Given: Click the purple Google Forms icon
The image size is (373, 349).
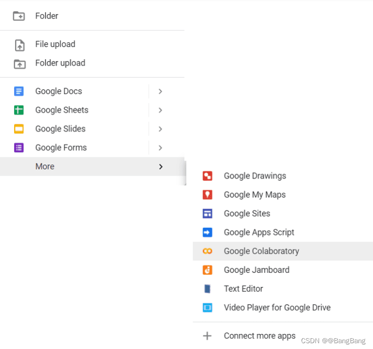Looking at the screenshot, I should [19, 147].
